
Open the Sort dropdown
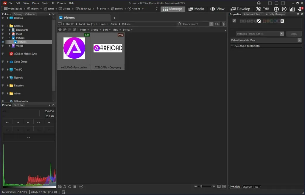tap(107, 30)
